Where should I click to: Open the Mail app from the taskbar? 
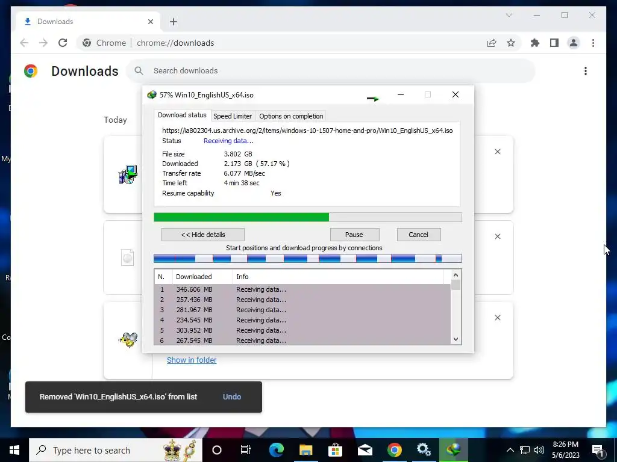tap(365, 450)
